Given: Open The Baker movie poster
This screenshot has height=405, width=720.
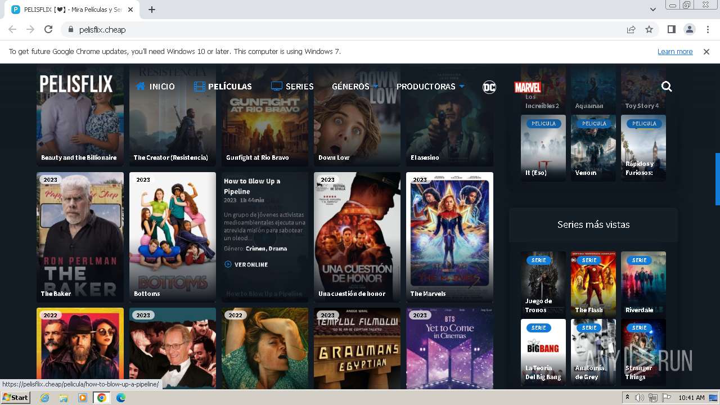Looking at the screenshot, I should click(80, 237).
